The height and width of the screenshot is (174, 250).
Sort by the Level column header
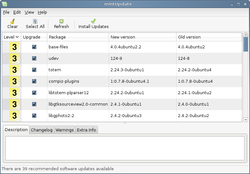point(11,37)
